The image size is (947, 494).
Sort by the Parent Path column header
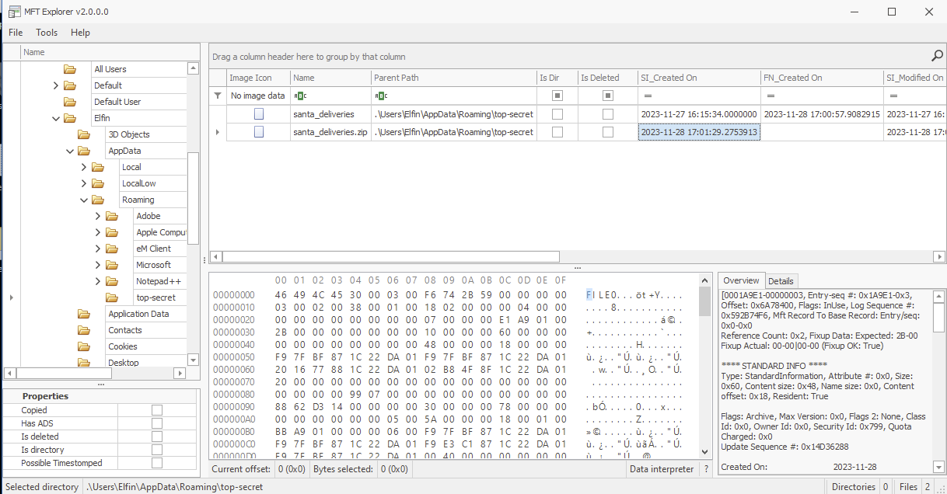453,78
